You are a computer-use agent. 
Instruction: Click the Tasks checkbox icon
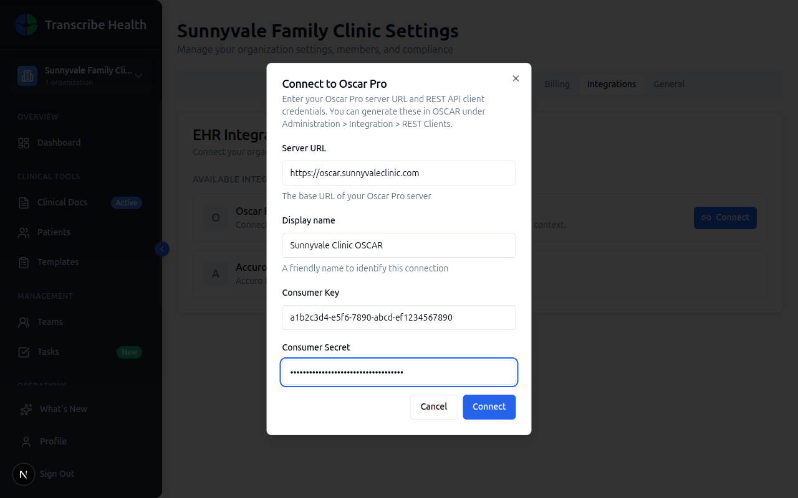point(24,351)
